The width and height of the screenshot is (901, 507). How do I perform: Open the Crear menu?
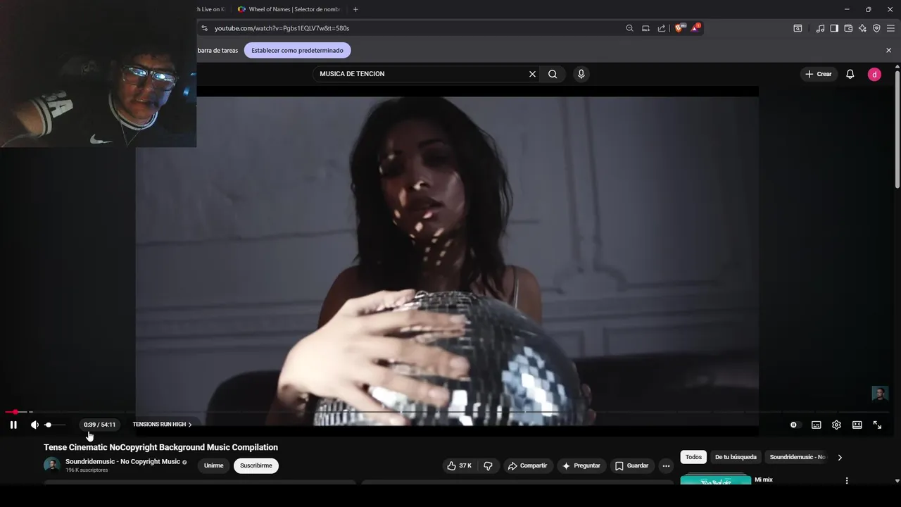[x=819, y=74]
